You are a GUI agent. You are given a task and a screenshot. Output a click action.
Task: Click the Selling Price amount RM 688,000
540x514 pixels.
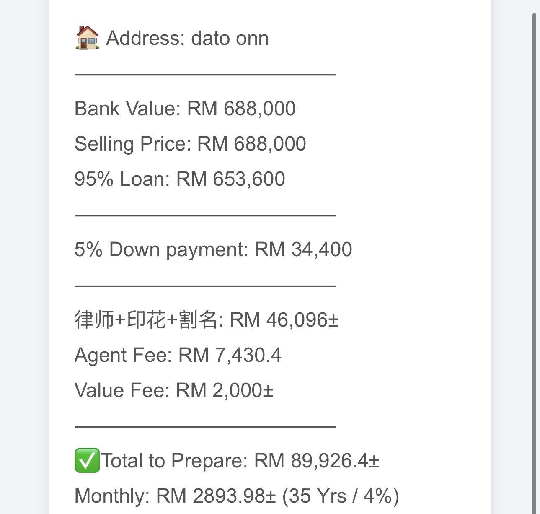point(251,144)
